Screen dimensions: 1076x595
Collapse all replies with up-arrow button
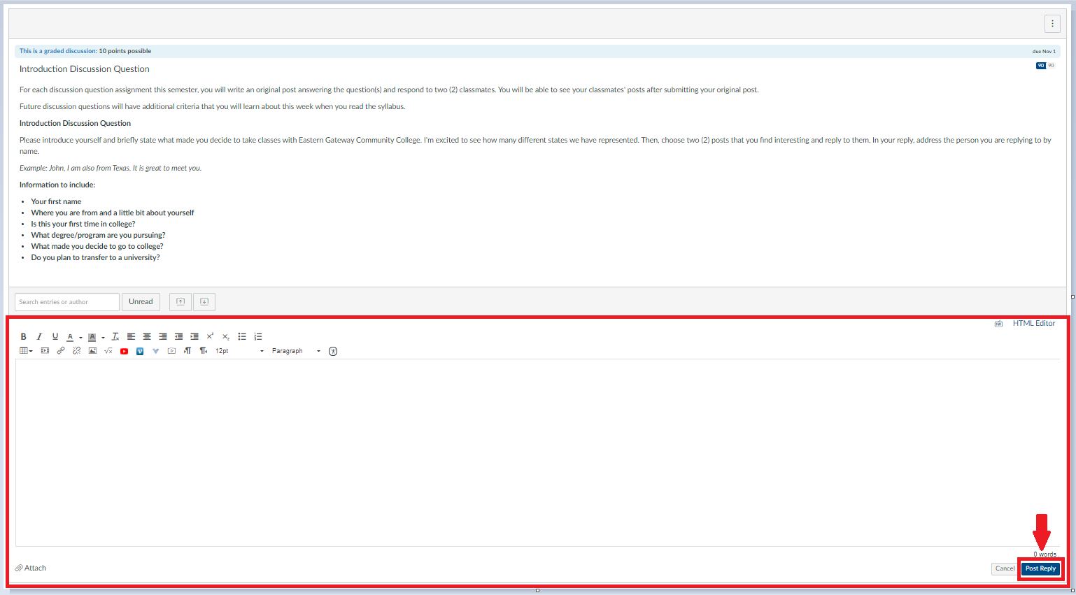point(180,302)
